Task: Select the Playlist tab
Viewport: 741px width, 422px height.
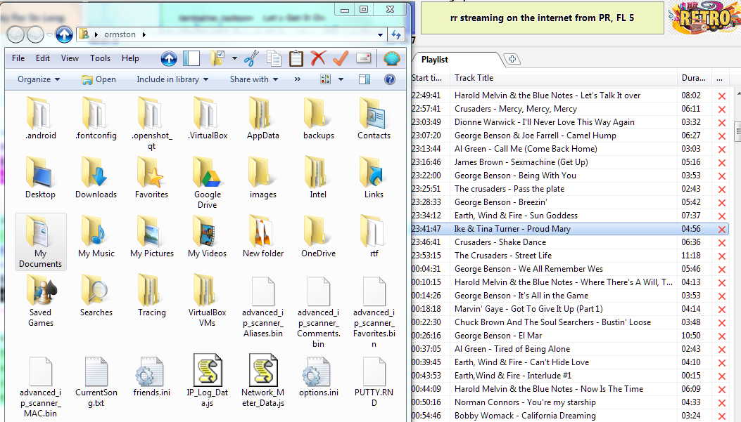Action: click(434, 60)
